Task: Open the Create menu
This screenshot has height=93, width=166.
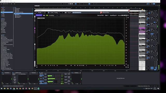Action: point(6,2)
